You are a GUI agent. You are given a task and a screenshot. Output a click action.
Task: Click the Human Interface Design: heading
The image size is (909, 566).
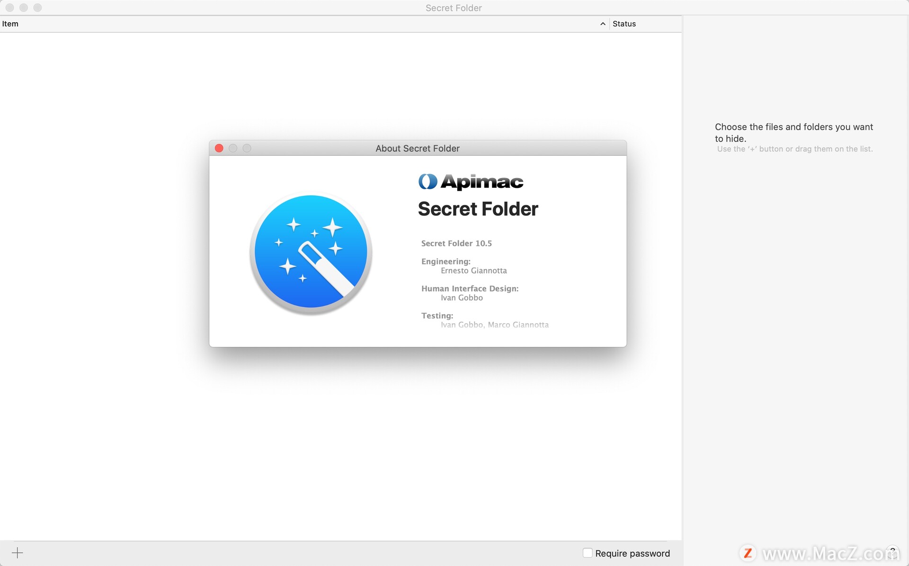tap(470, 289)
